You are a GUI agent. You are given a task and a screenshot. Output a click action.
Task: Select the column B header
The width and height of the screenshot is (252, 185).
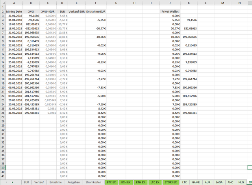(30, 3)
